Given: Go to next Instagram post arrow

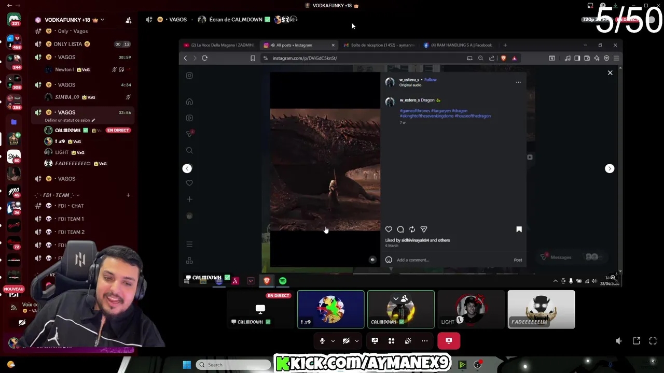Looking at the screenshot, I should (610, 168).
